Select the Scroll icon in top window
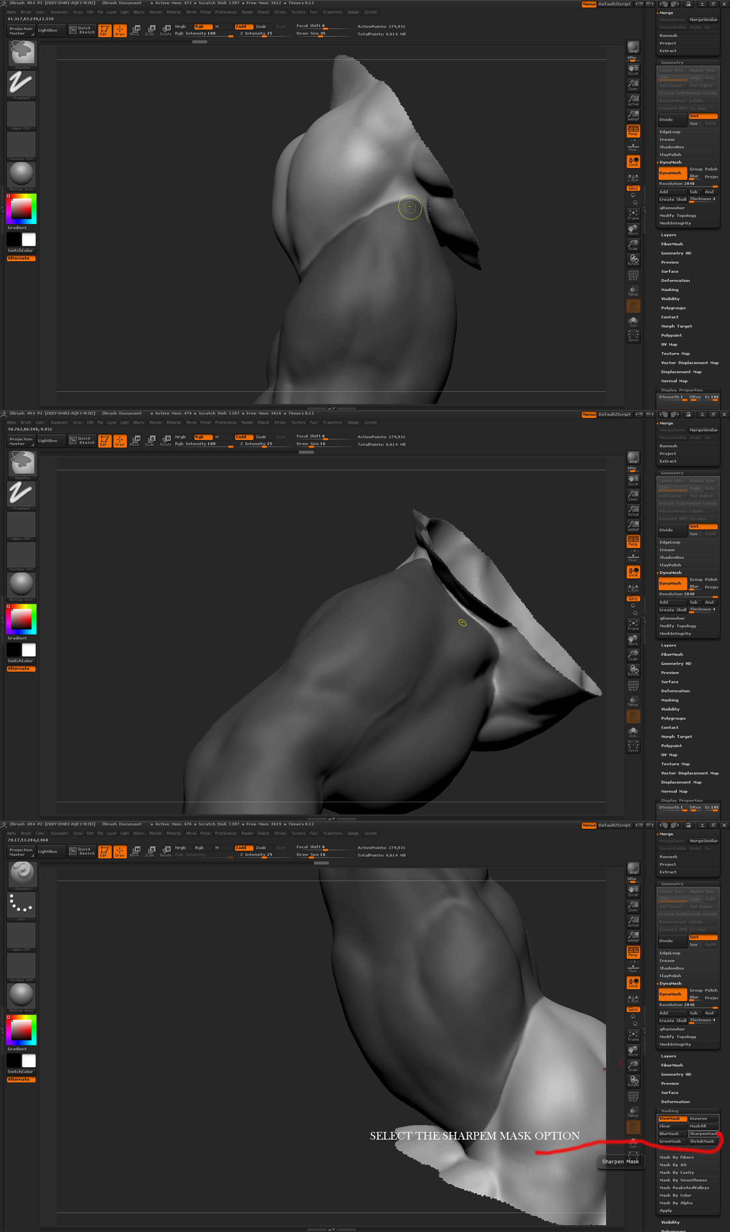The image size is (730, 1232). pos(633,69)
